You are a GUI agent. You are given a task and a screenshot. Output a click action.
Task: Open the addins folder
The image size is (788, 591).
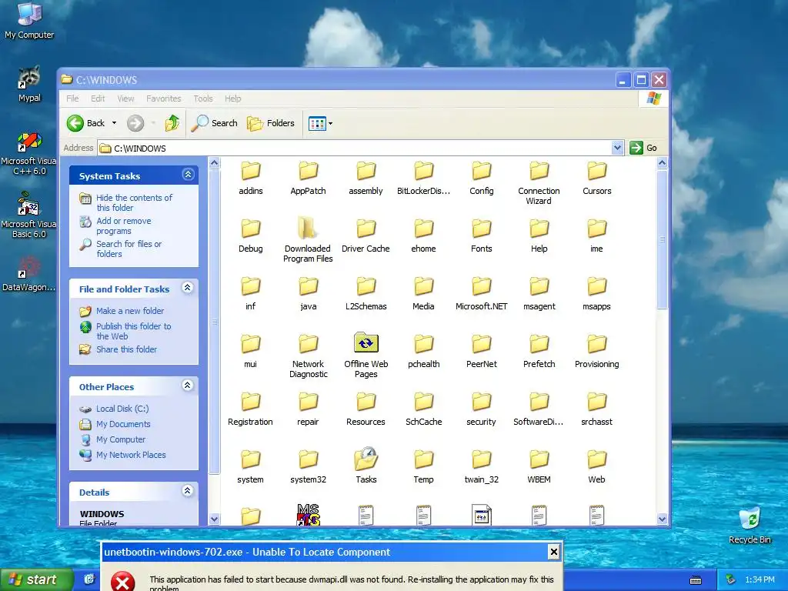coord(250,178)
